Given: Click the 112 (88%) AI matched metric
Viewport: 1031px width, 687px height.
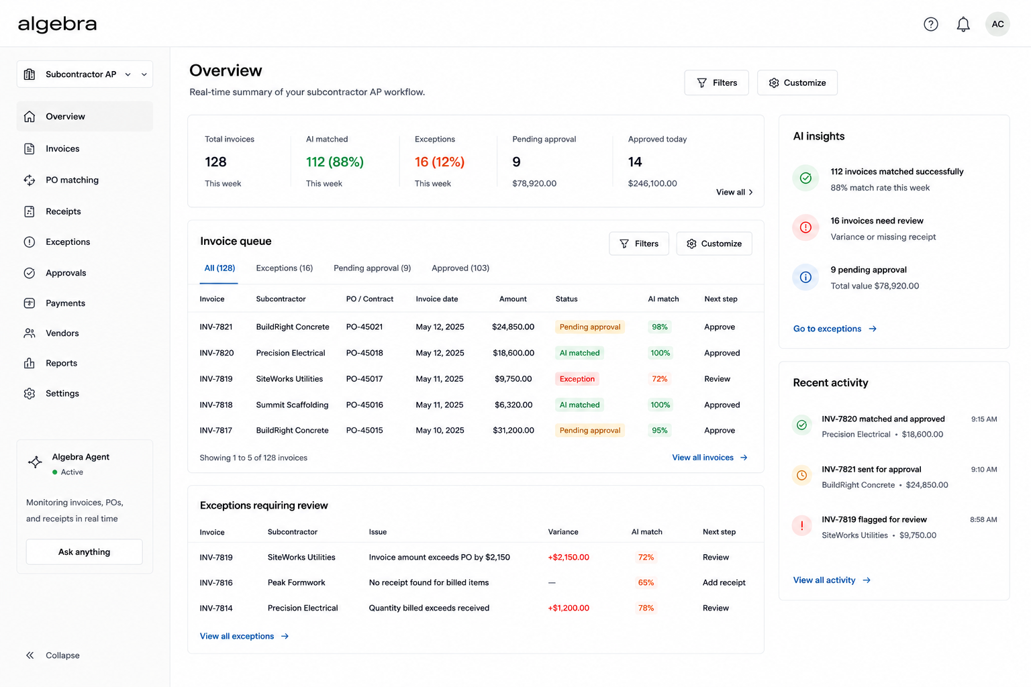Looking at the screenshot, I should point(335,162).
